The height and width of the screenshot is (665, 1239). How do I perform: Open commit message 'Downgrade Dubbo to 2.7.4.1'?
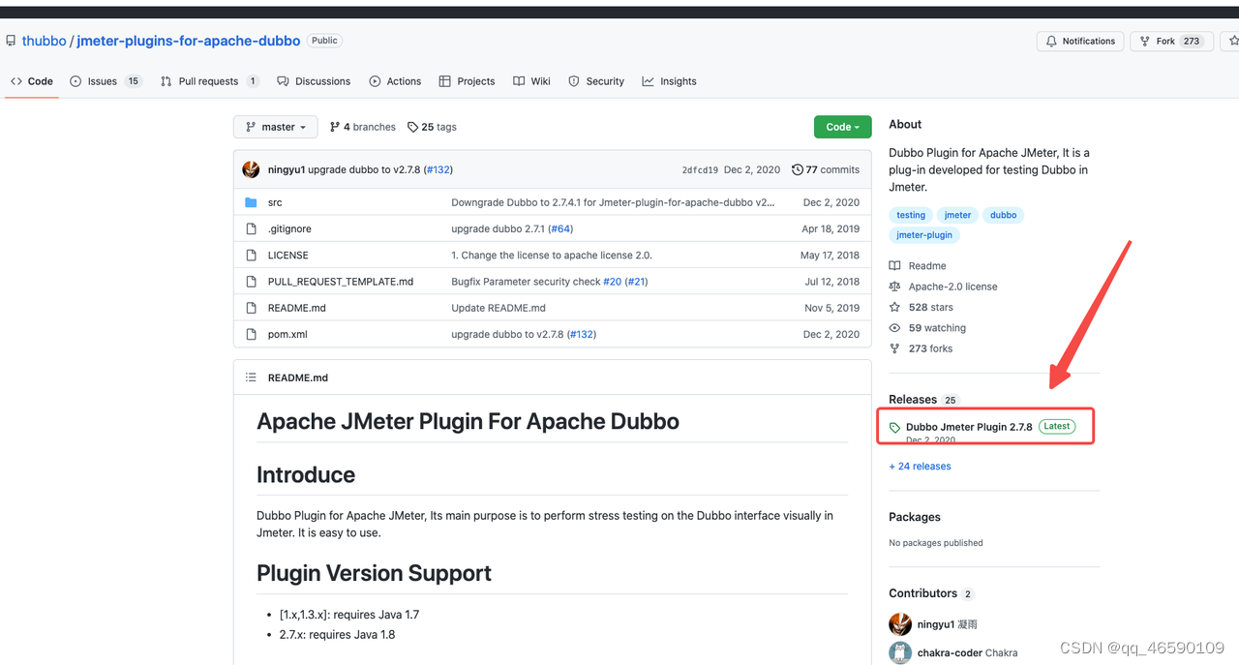[613, 202]
